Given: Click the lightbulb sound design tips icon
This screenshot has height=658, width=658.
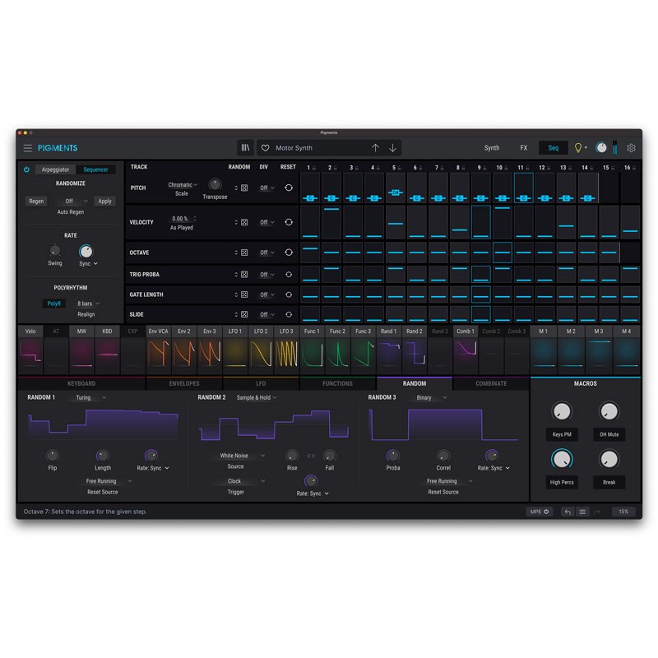Looking at the screenshot, I should point(578,148).
